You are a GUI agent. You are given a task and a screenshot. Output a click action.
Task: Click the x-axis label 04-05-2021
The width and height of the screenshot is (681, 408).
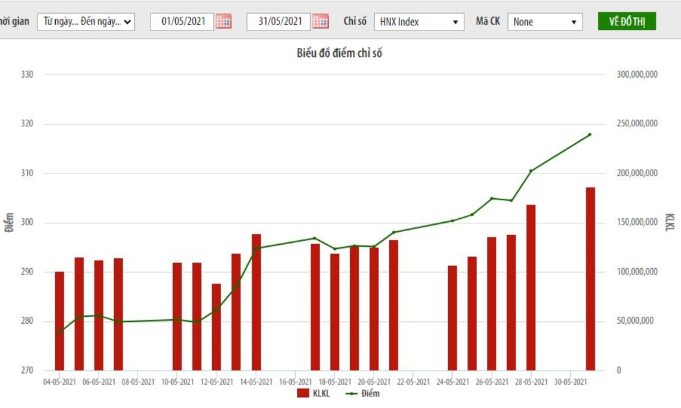click(x=60, y=381)
